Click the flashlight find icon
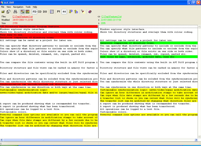 [83, 12]
